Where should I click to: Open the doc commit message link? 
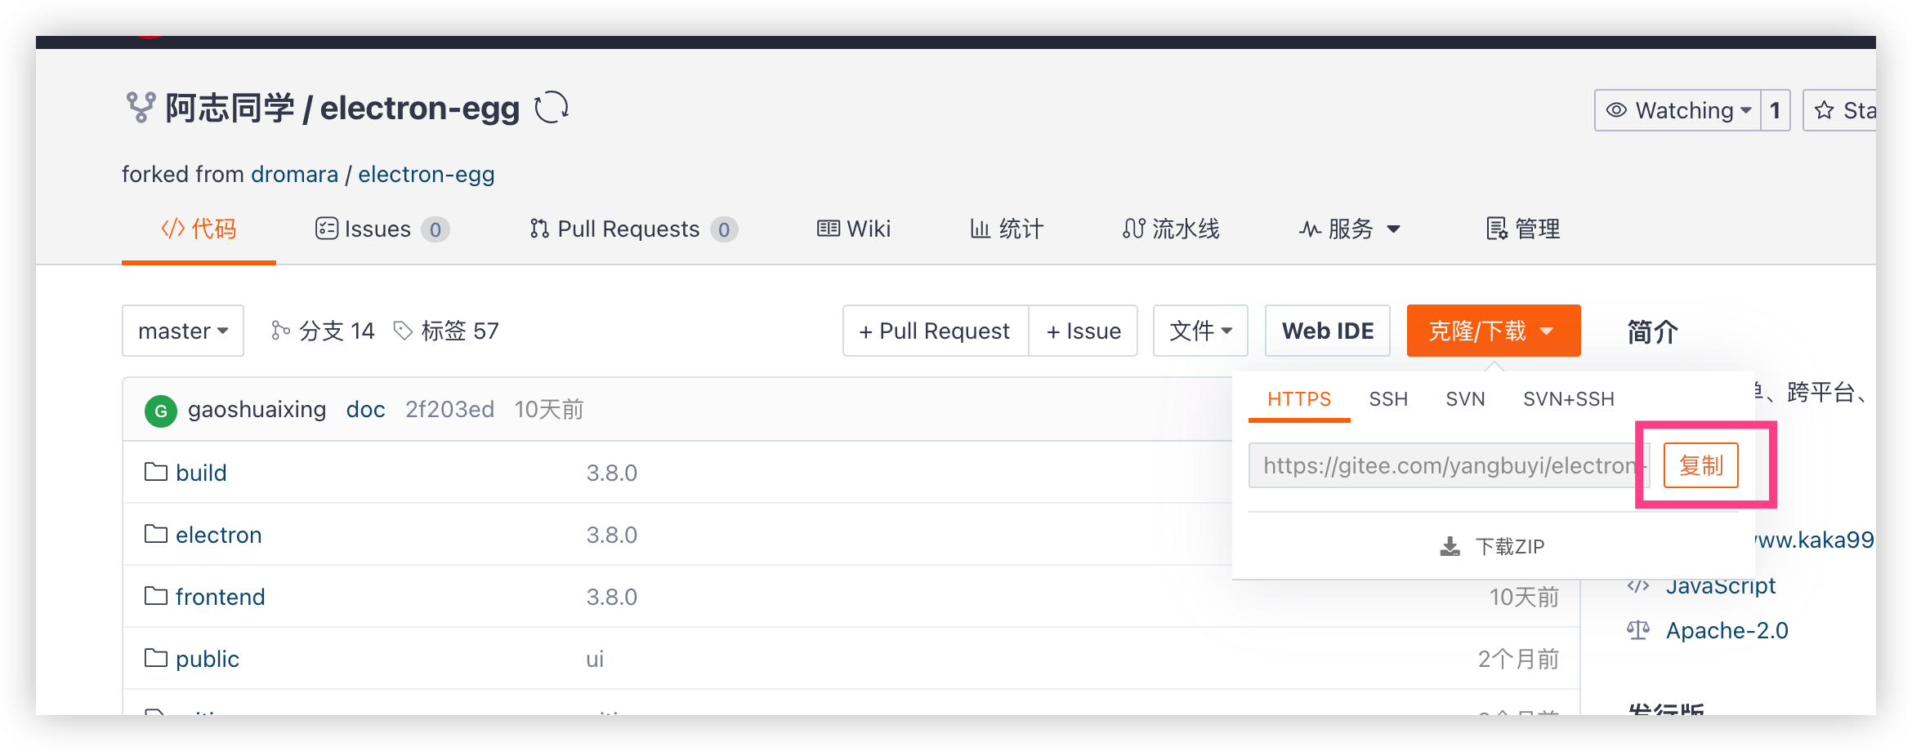(x=365, y=409)
